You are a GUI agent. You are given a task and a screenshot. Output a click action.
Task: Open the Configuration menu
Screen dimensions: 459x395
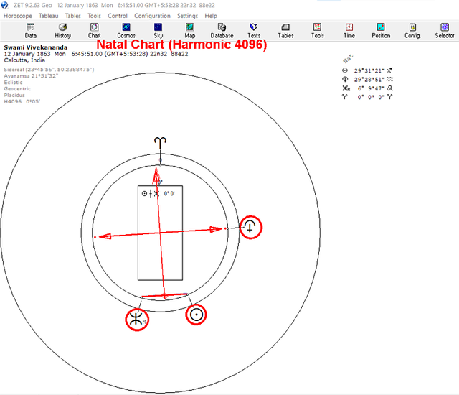point(152,16)
